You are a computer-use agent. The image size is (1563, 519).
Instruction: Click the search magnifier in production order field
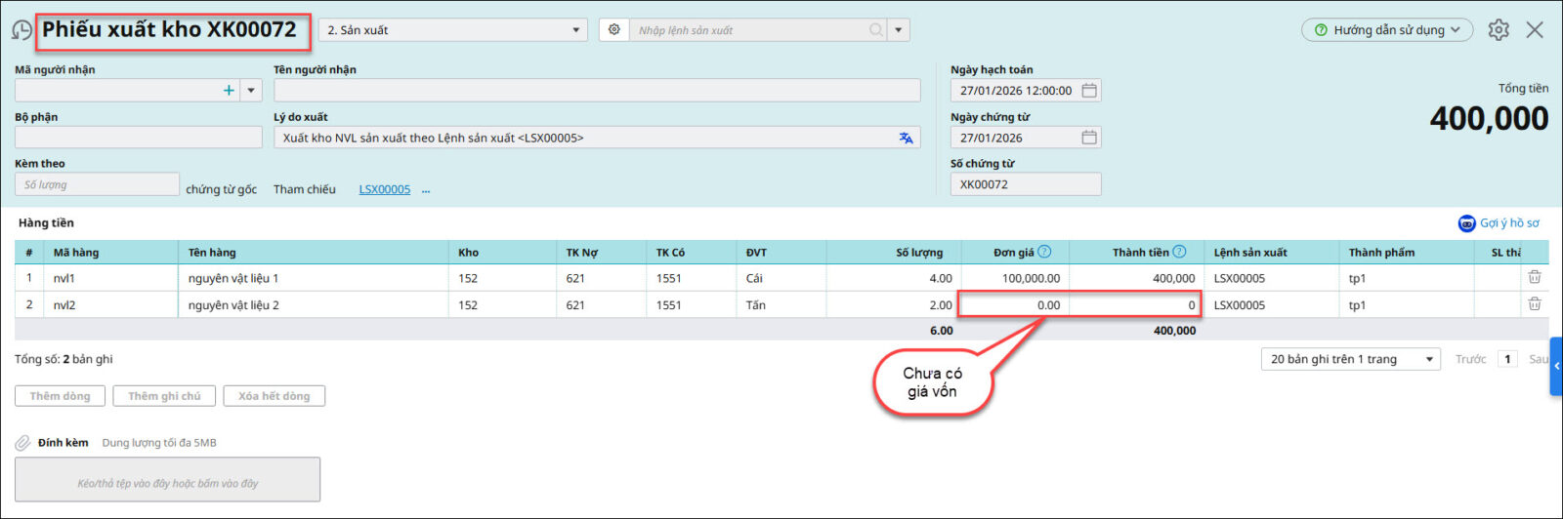[876, 30]
